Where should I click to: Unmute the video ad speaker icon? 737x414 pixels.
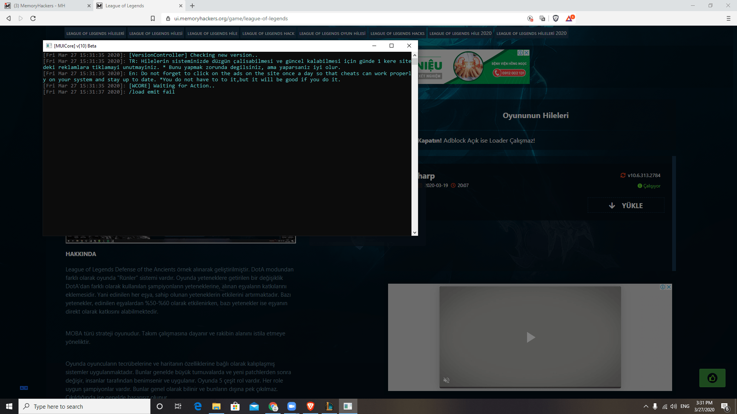(446, 380)
